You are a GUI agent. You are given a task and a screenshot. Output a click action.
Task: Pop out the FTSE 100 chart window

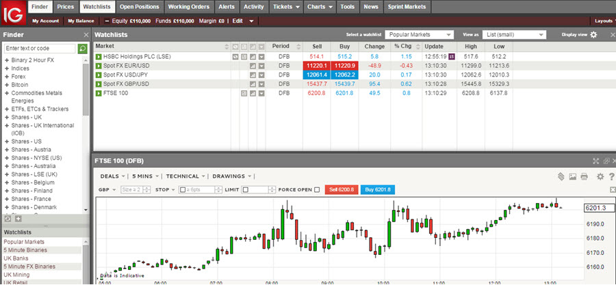tap(606, 161)
